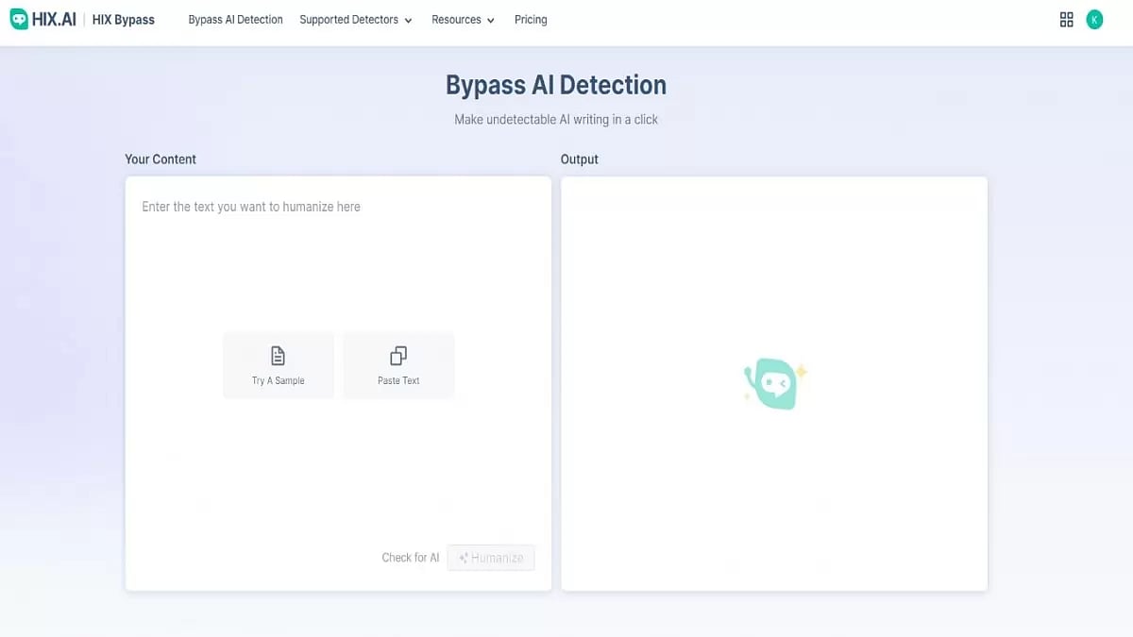Click the user avatar with letter K
1133x637 pixels.
pyautogui.click(x=1094, y=19)
